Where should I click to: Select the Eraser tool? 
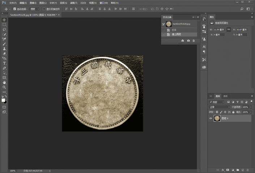[4, 54]
